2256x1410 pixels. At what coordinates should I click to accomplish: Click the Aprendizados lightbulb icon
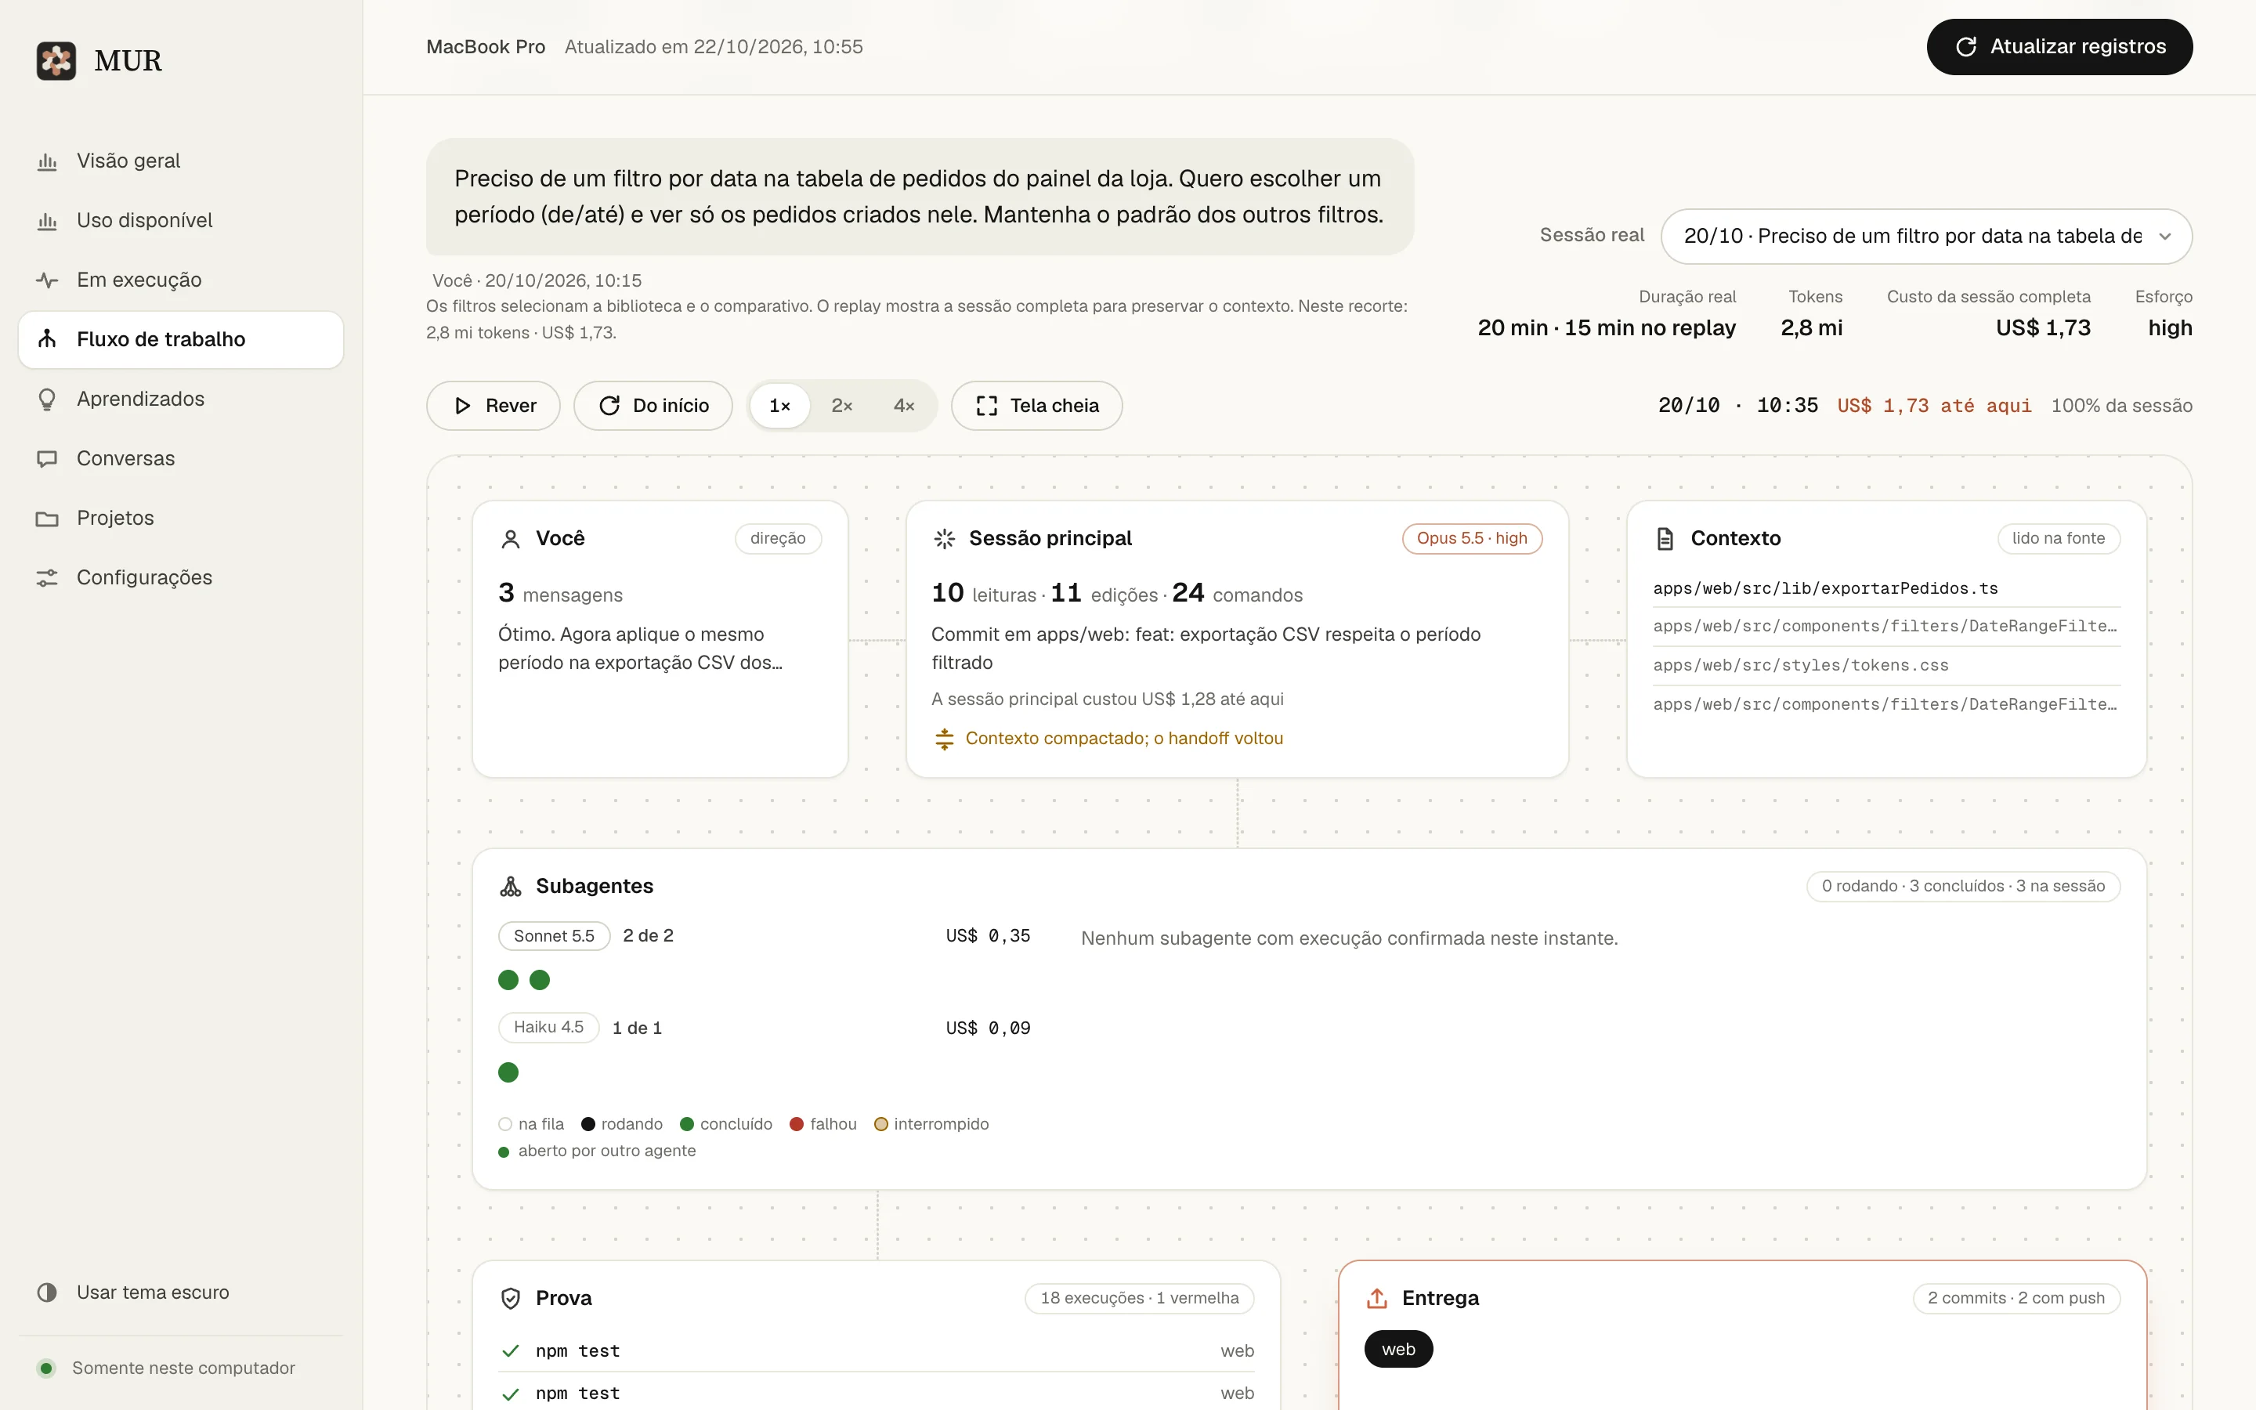click(x=47, y=399)
